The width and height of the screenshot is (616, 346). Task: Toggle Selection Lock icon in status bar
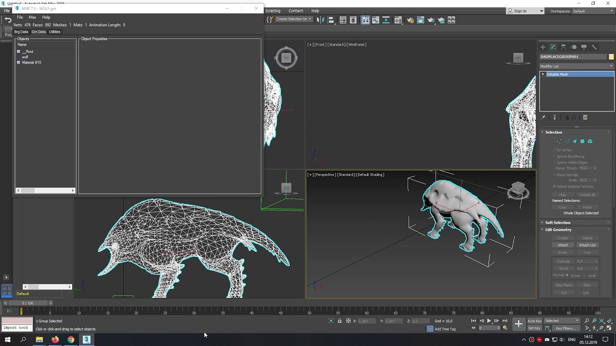(339, 321)
